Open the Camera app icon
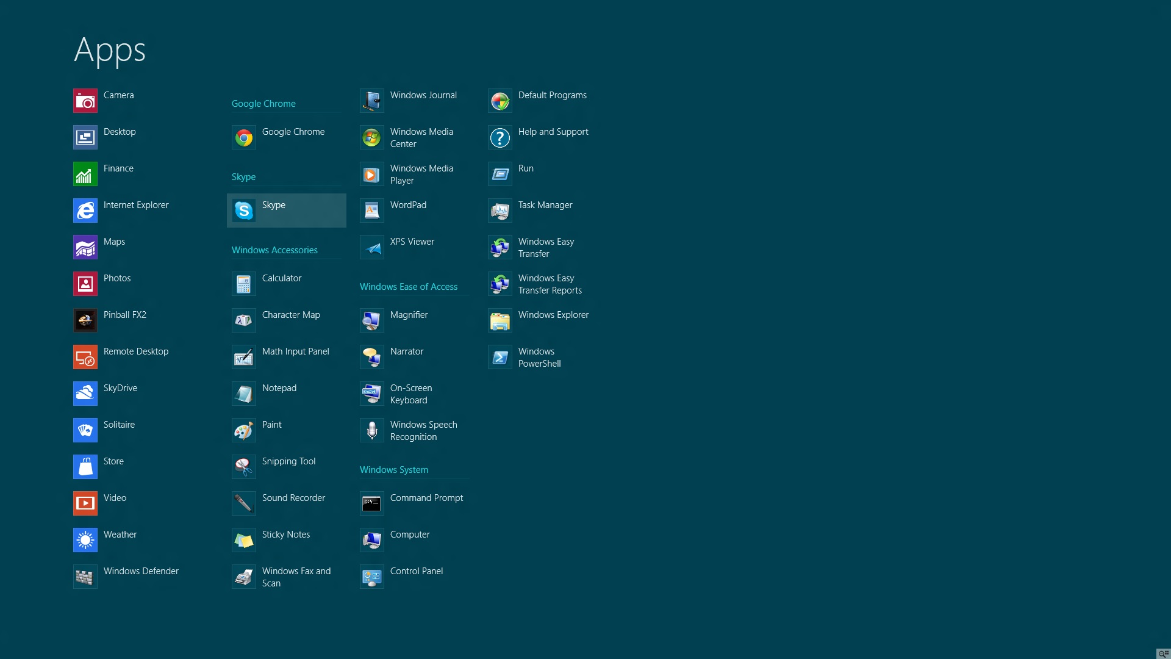1171x659 pixels. point(85,101)
